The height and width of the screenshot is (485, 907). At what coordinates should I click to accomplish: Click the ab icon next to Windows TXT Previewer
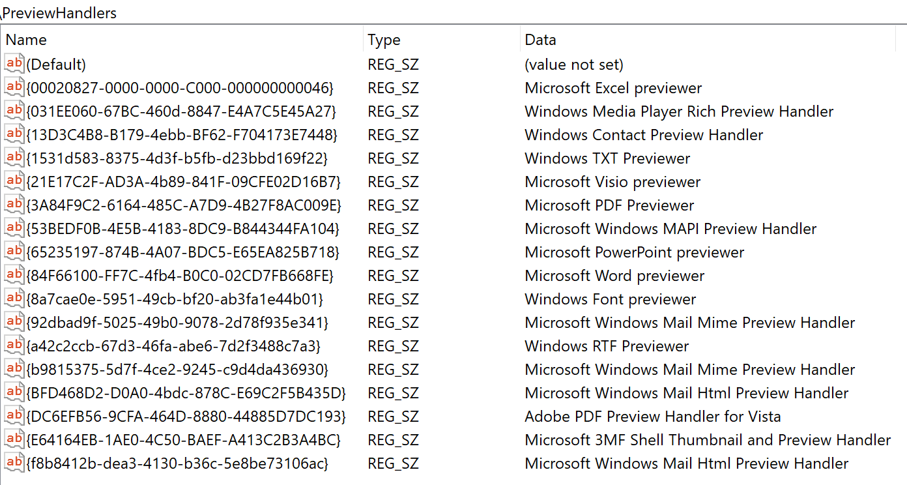14,158
